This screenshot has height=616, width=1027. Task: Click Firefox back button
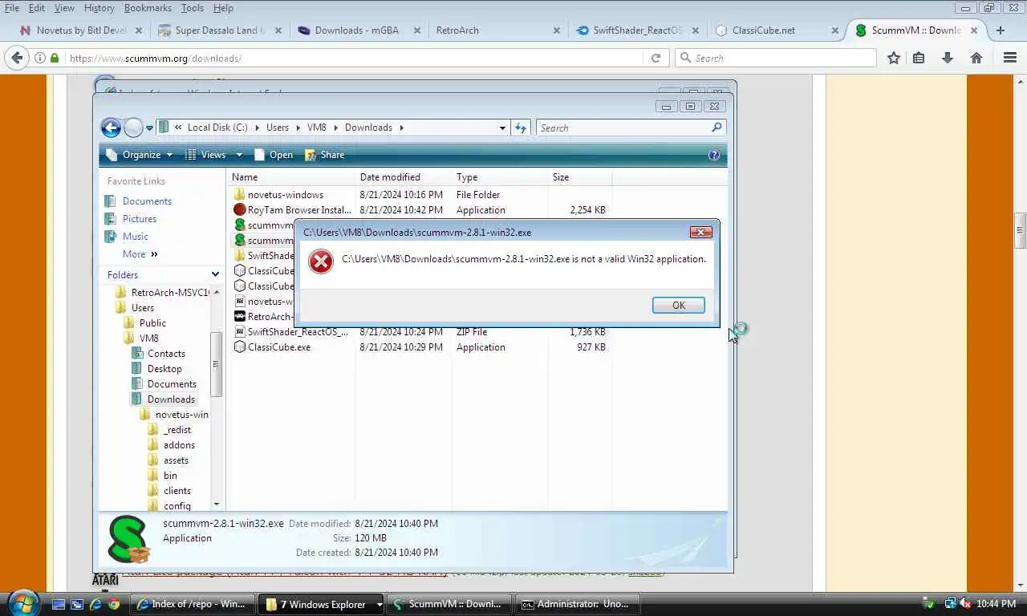tap(16, 58)
